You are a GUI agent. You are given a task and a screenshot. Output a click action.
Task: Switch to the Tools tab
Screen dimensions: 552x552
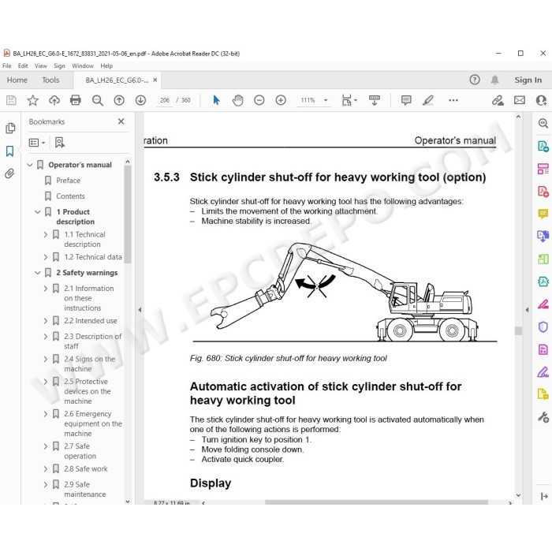click(50, 80)
